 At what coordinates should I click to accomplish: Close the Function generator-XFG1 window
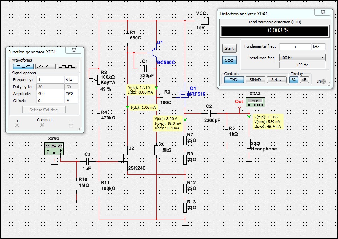coord(74,50)
